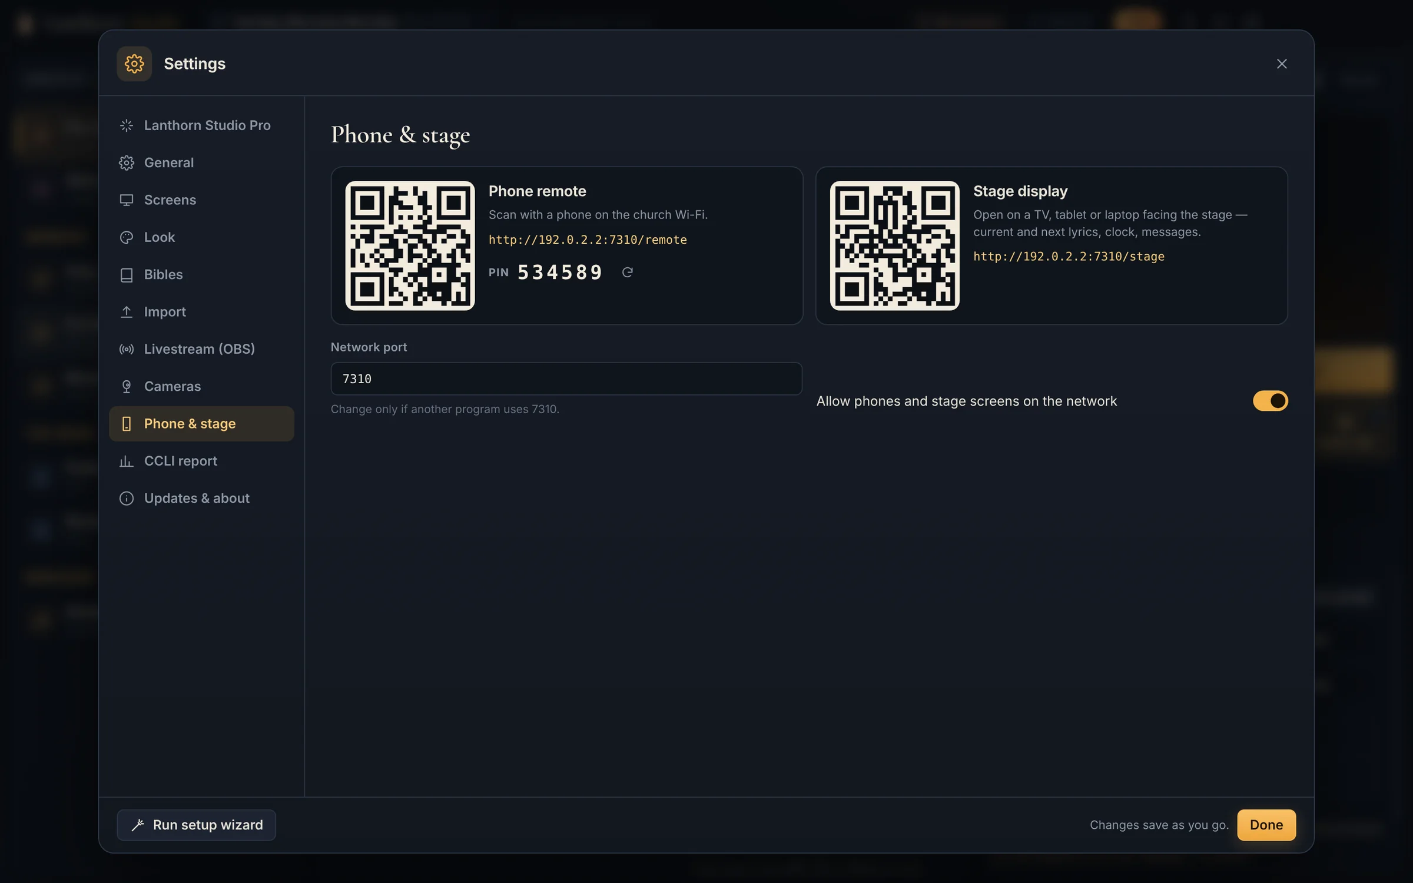Click the Phone remote QR code
This screenshot has width=1413, height=883.
click(x=410, y=245)
